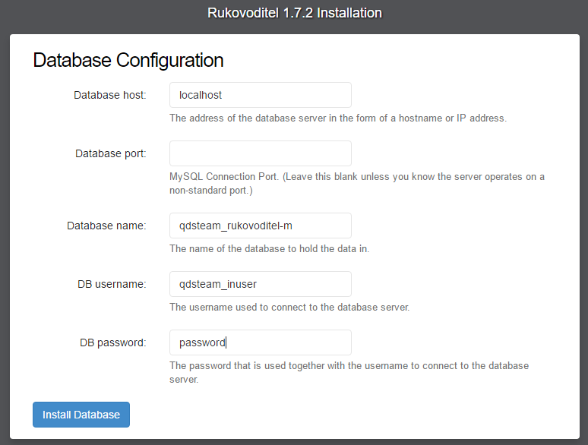This screenshot has width=588, height=445.
Task: Click into the empty Database port field
Action: pyautogui.click(x=261, y=153)
